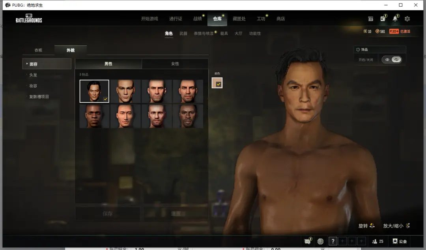Click the third plus team slot
The width and height of the screenshot is (426, 250).
[361, 241]
